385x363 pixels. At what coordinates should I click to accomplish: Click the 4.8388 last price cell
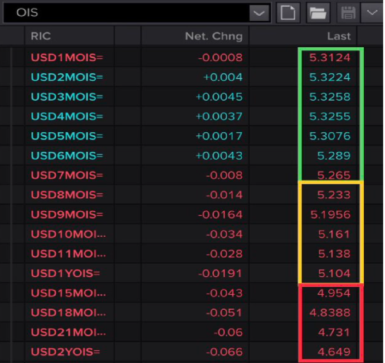point(330,313)
